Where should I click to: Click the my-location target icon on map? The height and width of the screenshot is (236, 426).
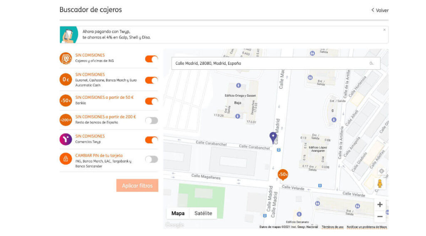381,171
